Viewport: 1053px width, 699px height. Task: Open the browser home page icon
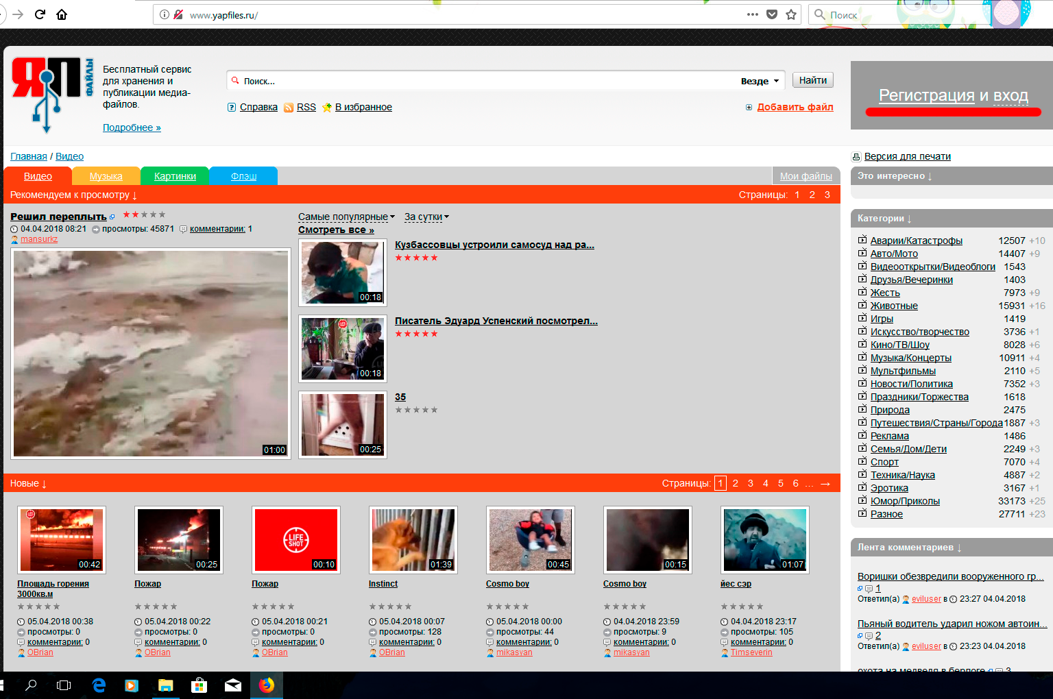pyautogui.click(x=62, y=14)
